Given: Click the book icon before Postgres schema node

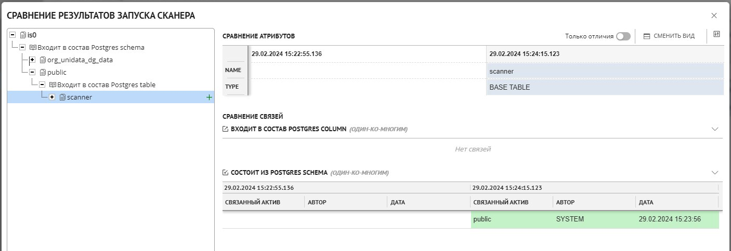Looking at the screenshot, I should click(33, 48).
